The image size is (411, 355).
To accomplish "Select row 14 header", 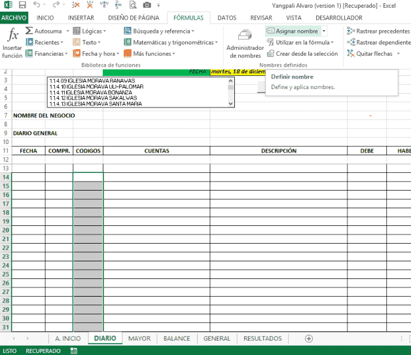I will pos(6,177).
